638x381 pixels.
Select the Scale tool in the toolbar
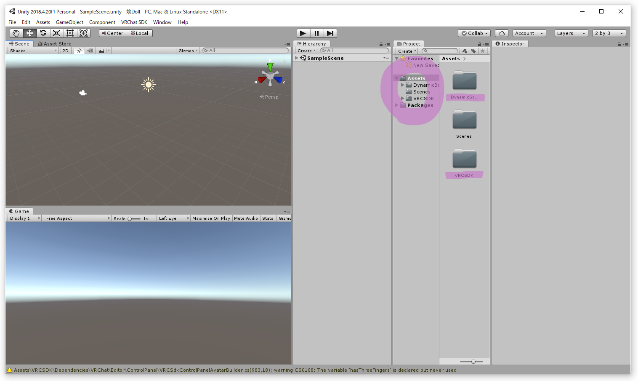point(56,33)
